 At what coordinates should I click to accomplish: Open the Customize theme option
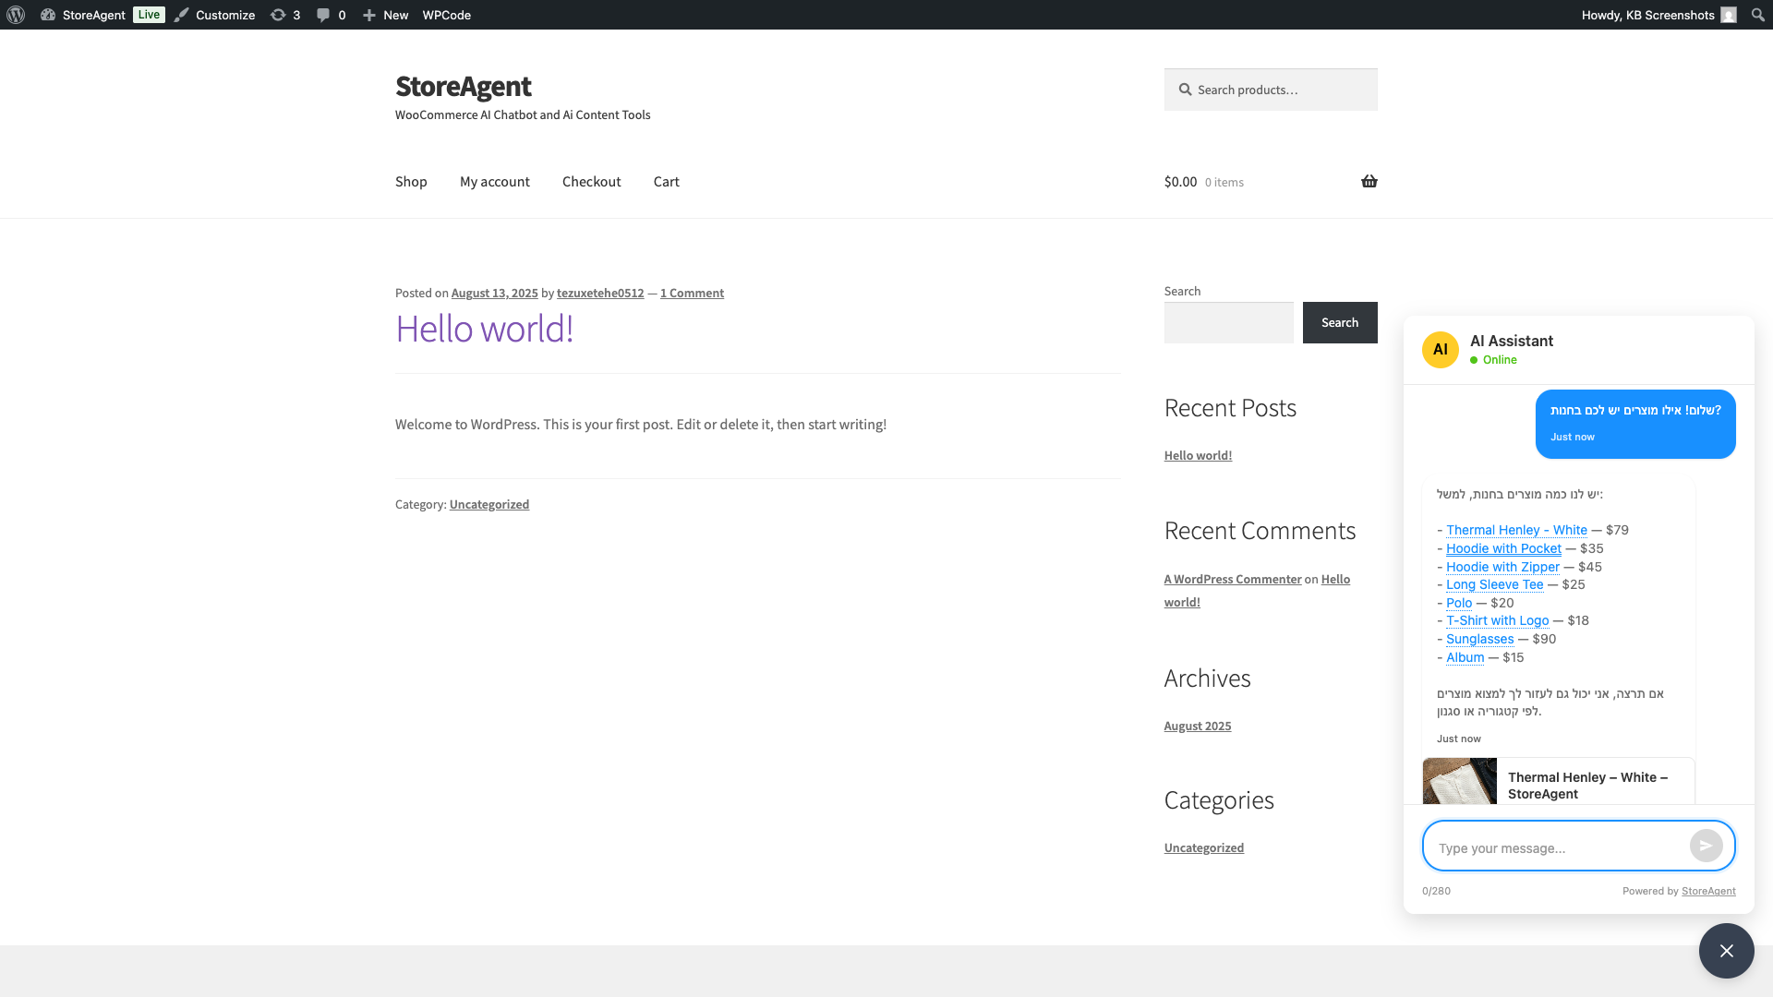click(x=215, y=15)
